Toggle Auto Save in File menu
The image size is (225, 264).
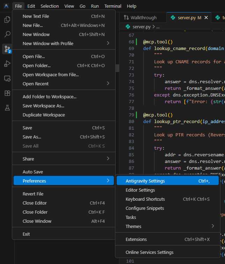click(33, 172)
